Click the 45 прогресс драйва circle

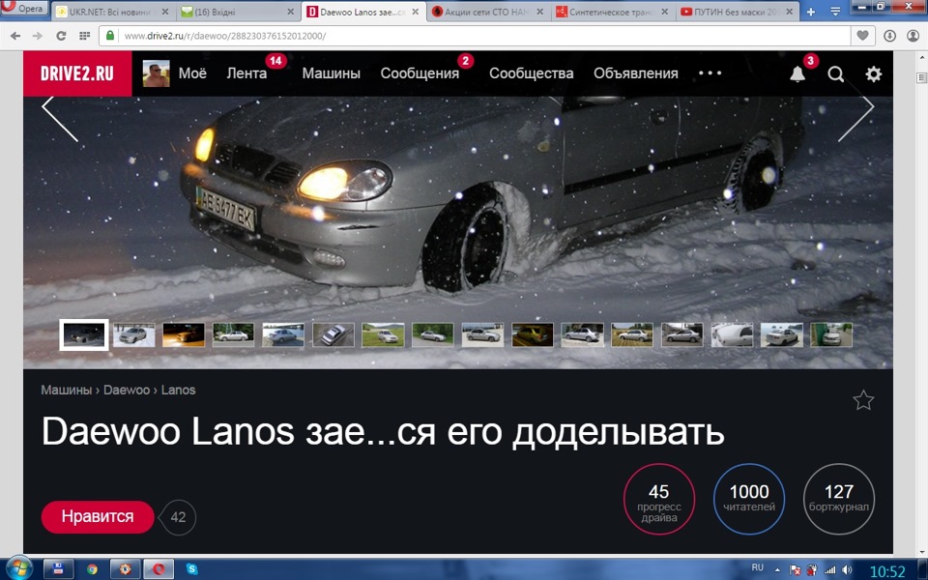[x=658, y=500]
